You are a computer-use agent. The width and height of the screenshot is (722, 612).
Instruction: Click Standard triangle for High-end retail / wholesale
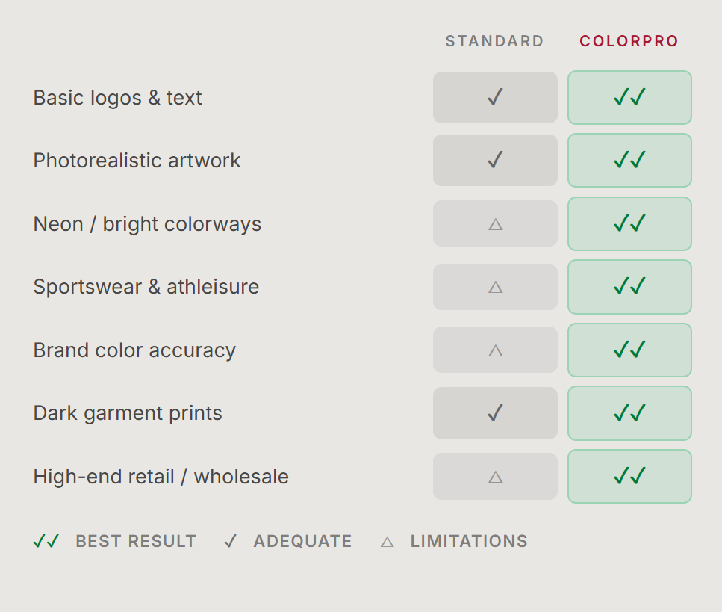click(495, 476)
